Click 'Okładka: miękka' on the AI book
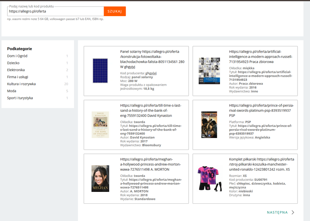 coord(242,68)
